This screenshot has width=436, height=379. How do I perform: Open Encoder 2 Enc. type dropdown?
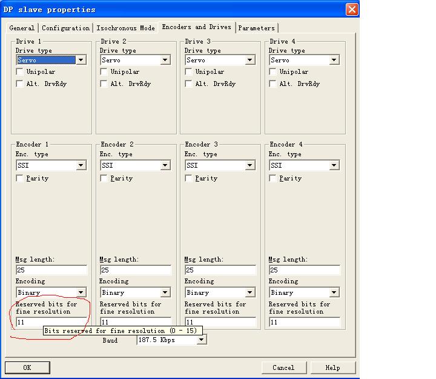click(136, 165)
